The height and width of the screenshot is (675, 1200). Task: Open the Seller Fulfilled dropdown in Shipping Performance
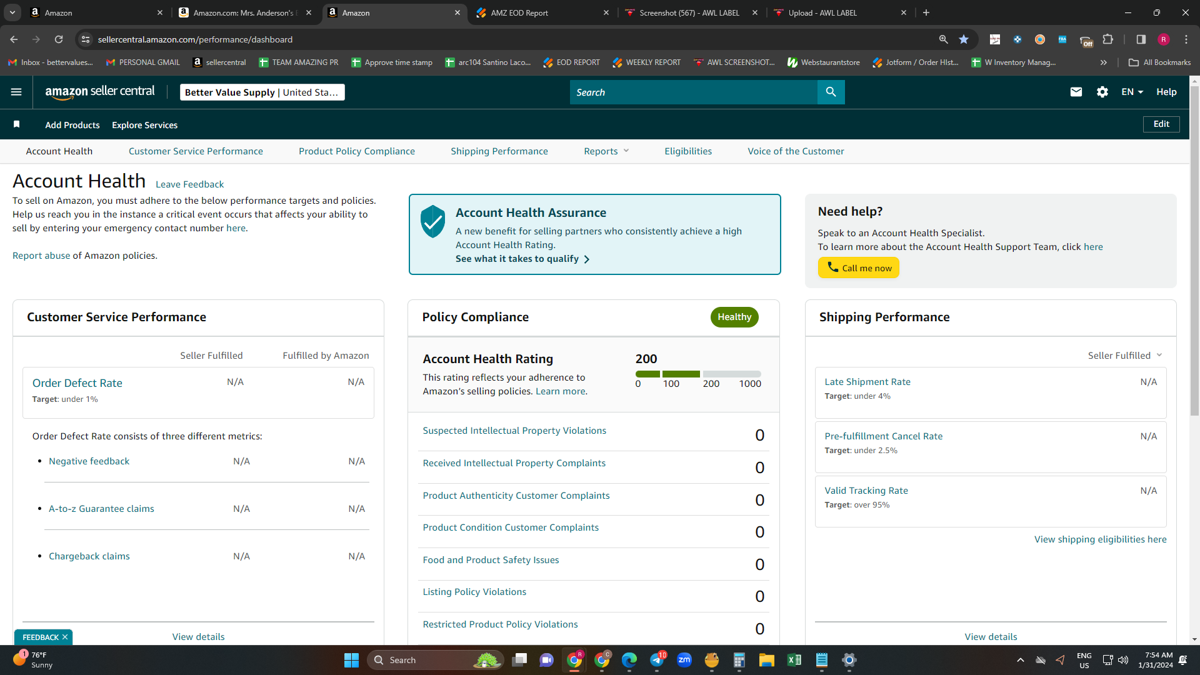coord(1125,356)
